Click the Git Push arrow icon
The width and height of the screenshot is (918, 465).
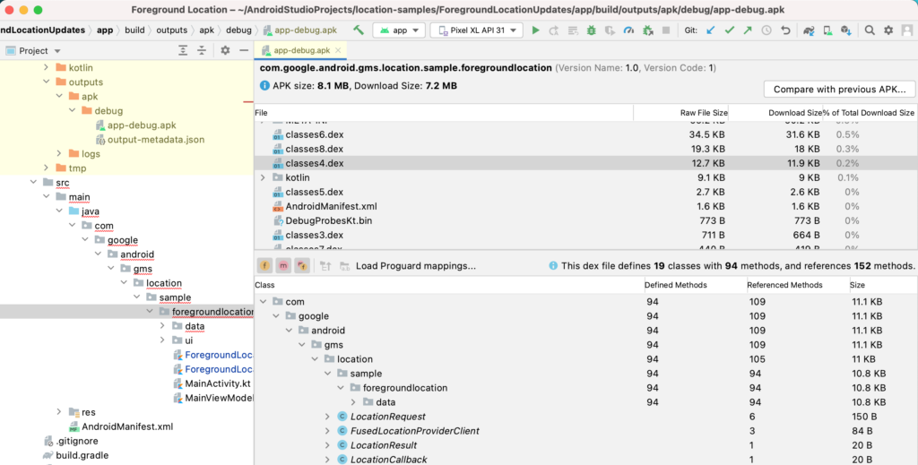click(x=748, y=30)
